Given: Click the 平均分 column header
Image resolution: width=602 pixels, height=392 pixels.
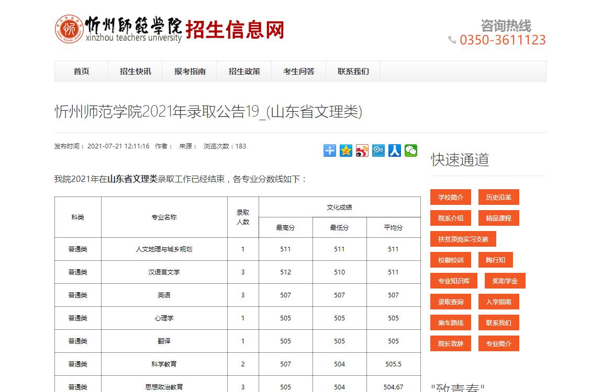Looking at the screenshot, I should (394, 227).
